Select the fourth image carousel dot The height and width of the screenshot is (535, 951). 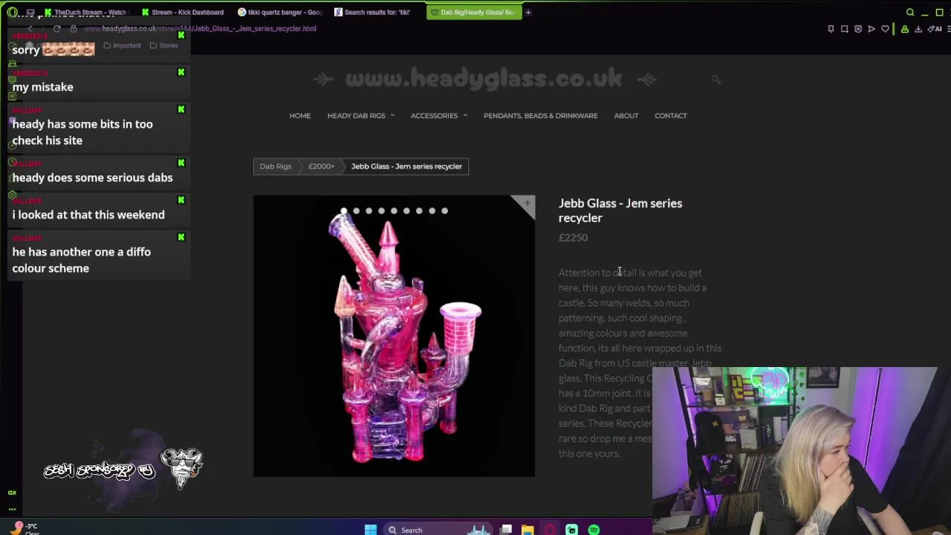(381, 211)
